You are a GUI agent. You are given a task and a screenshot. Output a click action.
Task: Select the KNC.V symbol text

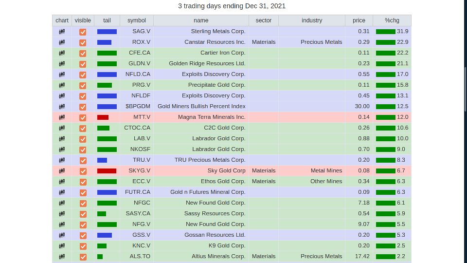tap(141, 245)
